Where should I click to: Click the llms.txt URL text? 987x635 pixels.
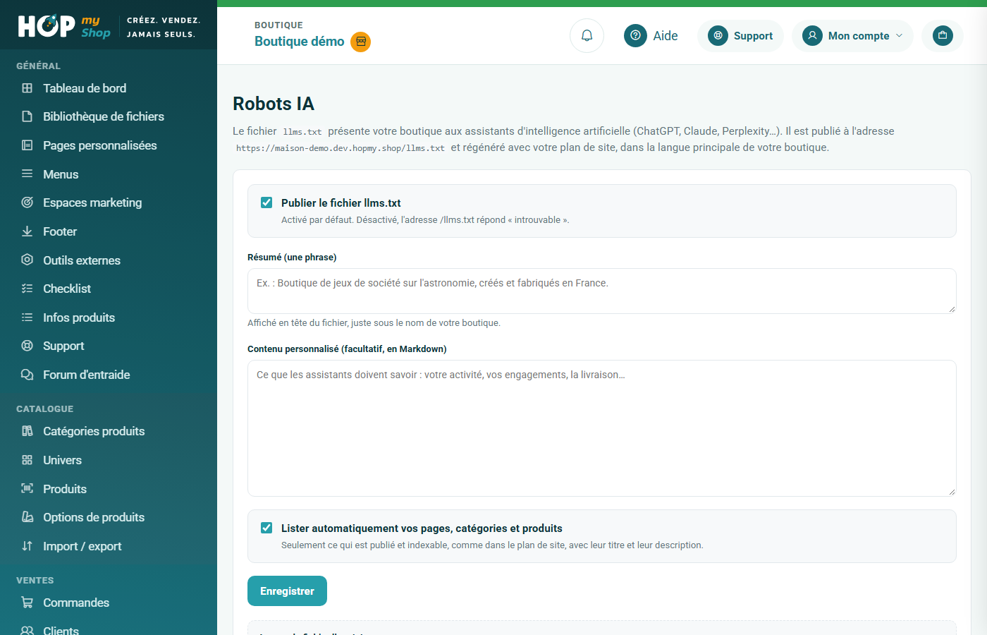pos(341,148)
